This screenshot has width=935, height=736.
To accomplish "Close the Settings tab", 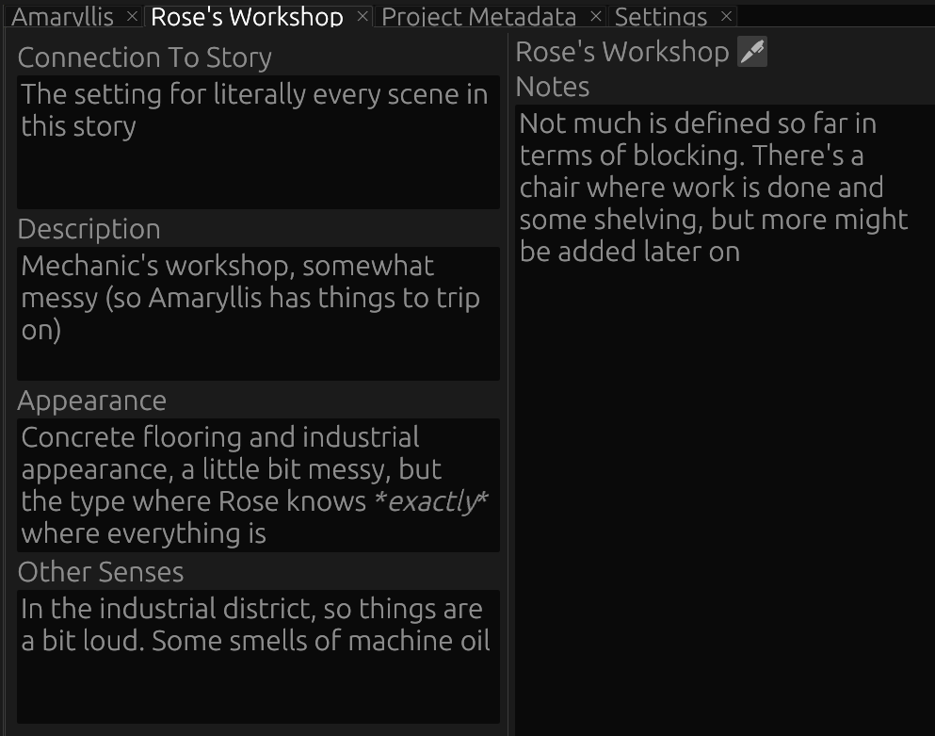I will click(725, 16).
